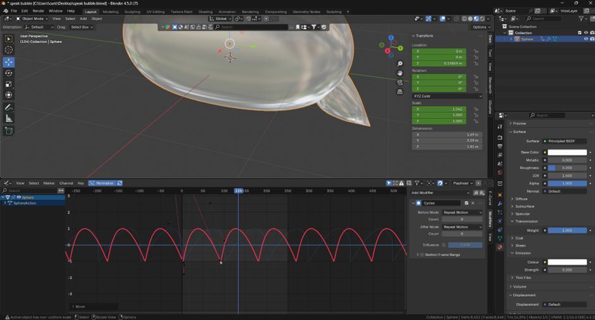Screen dimensions: 595x320
Task: Toggle the Normalize button in graph editor
Action: pyautogui.click(x=102, y=183)
